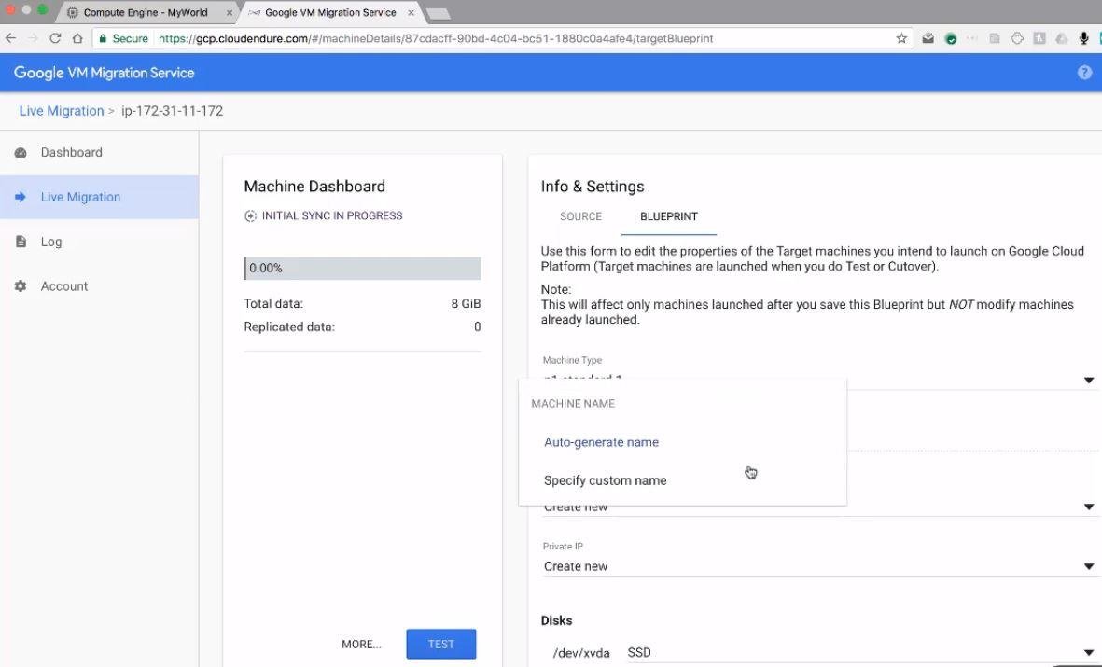Switch to Compute Engine - MyWorld browser tab
The height and width of the screenshot is (667, 1102).
point(145,13)
